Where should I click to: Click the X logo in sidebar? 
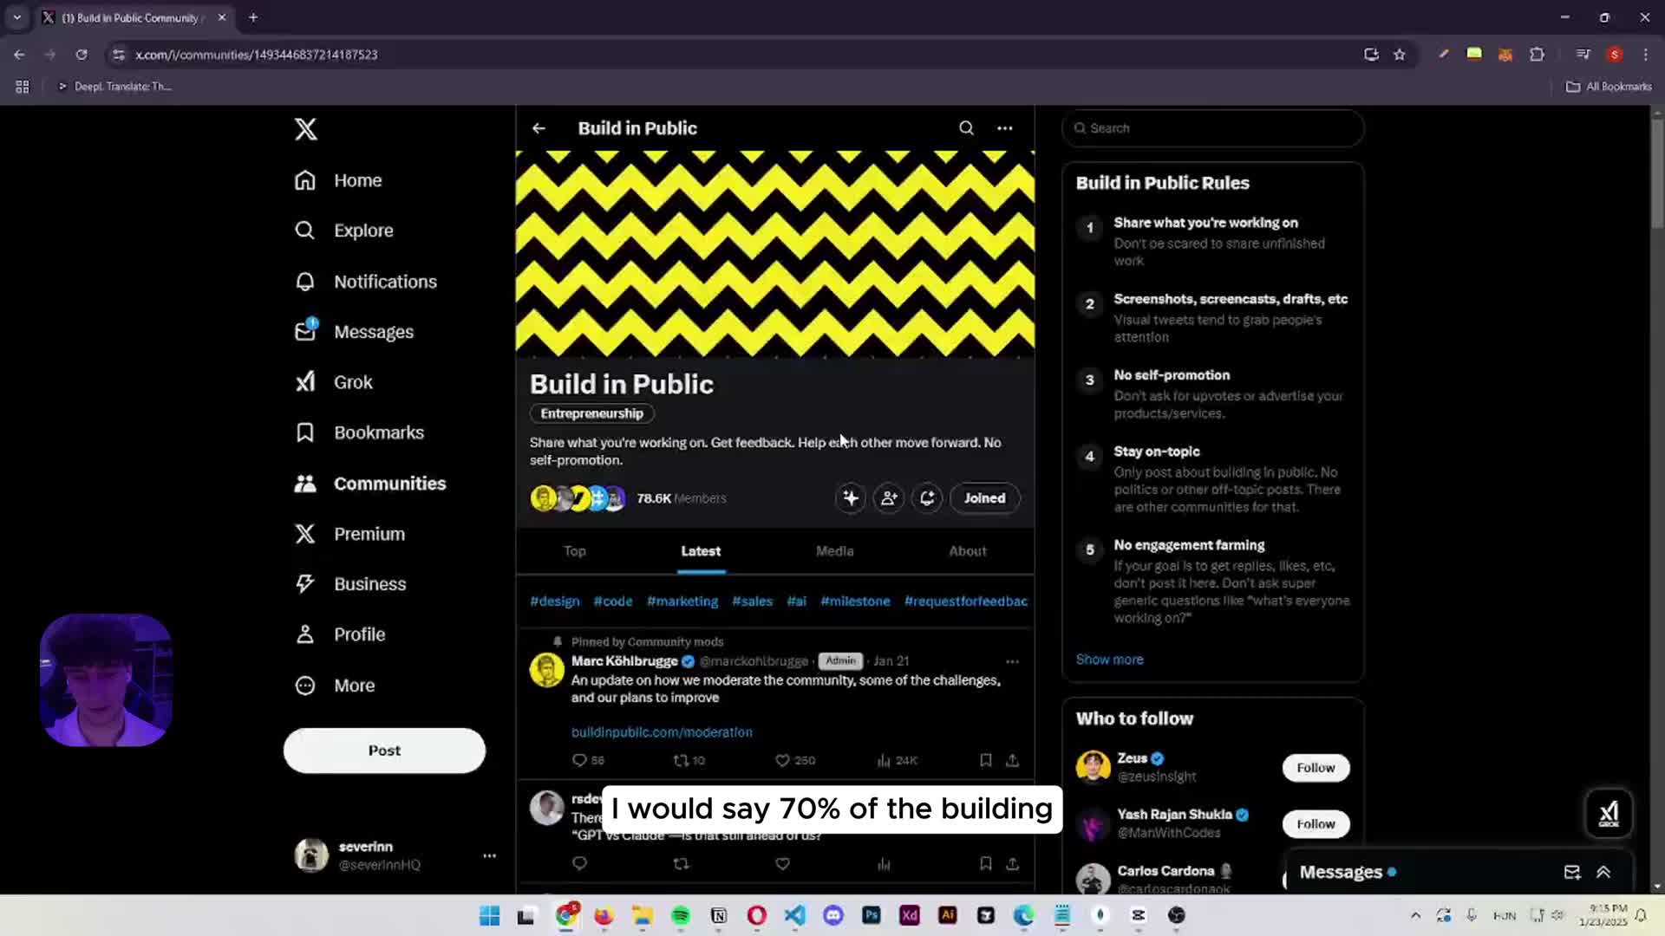click(x=305, y=130)
